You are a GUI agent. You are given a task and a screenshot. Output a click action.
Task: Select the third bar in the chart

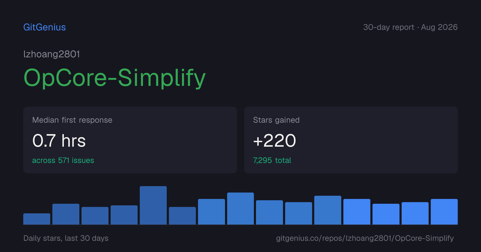pyautogui.click(x=95, y=216)
